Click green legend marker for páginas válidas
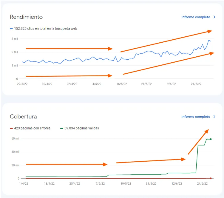Viewport: 224px width, 198px height. [x=61, y=128]
